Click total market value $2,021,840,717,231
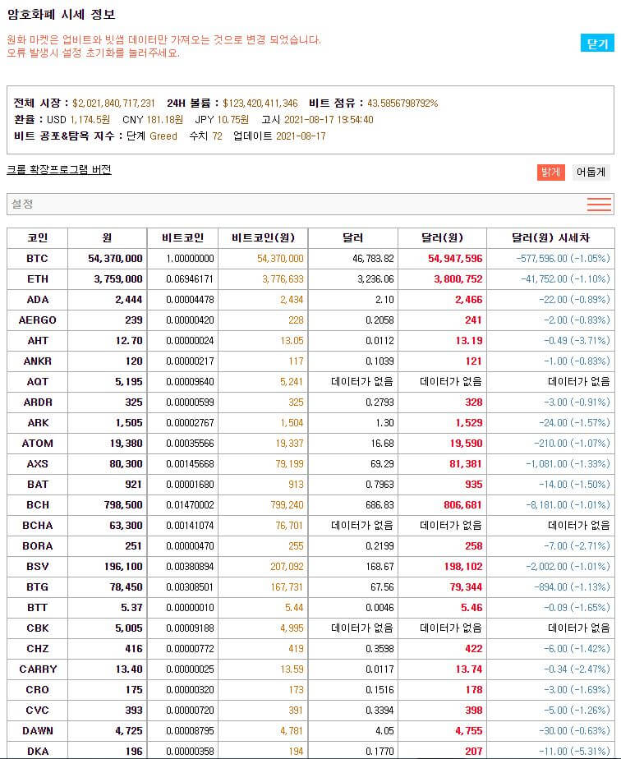 coord(113,103)
